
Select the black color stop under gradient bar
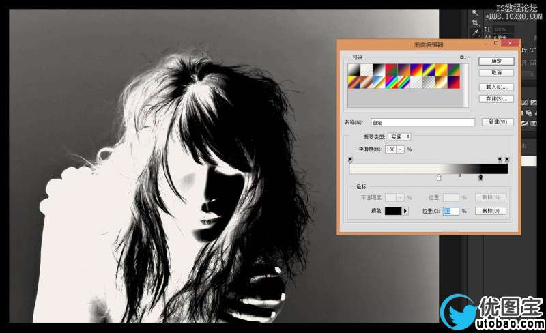(x=481, y=177)
